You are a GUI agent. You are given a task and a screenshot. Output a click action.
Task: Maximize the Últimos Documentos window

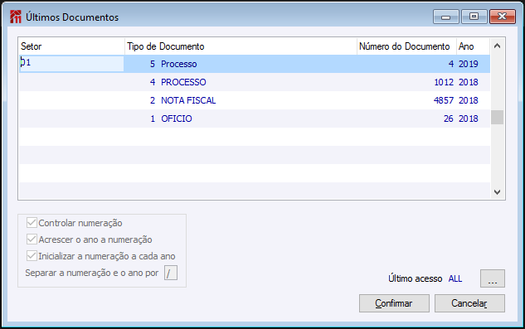coord(474,17)
